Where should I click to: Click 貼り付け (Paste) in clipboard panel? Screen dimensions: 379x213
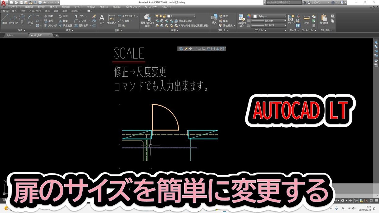(x=324, y=19)
